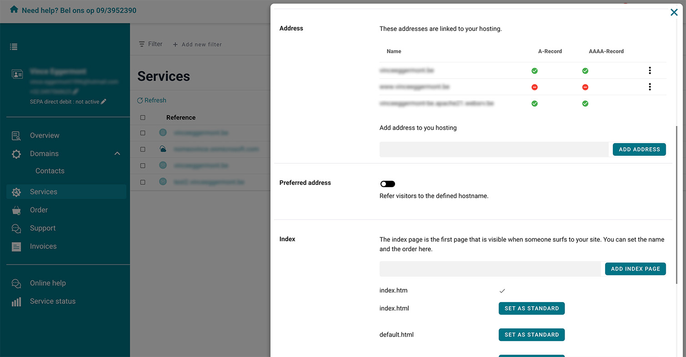Click the ADD INDEX PAGE button
Image resolution: width=686 pixels, height=357 pixels.
(636, 269)
